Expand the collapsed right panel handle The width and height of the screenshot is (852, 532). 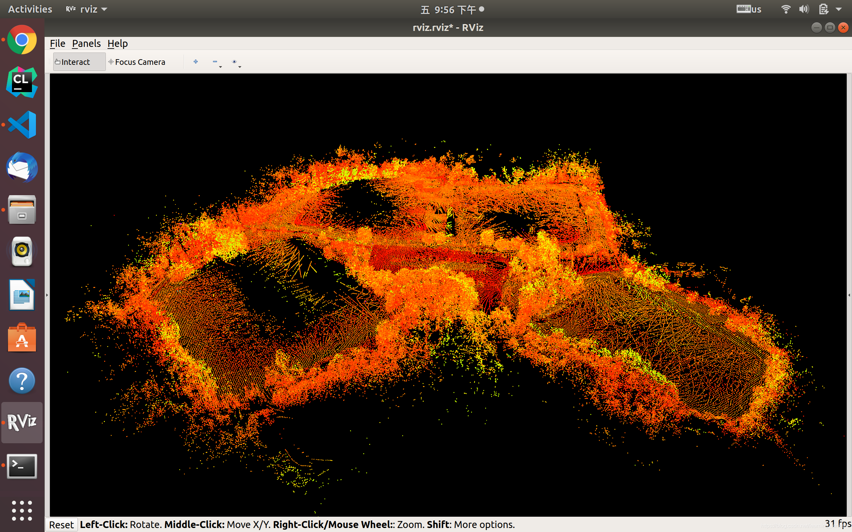[x=849, y=295]
